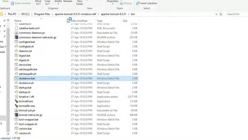248x140 pixels.
Task: Sort by the Name column
Action: pos(18,21)
